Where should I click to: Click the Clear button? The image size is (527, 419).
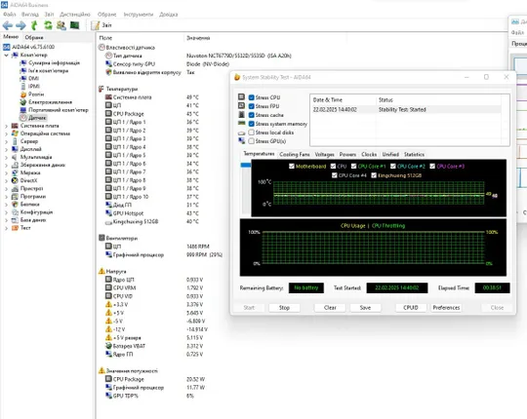(330, 308)
